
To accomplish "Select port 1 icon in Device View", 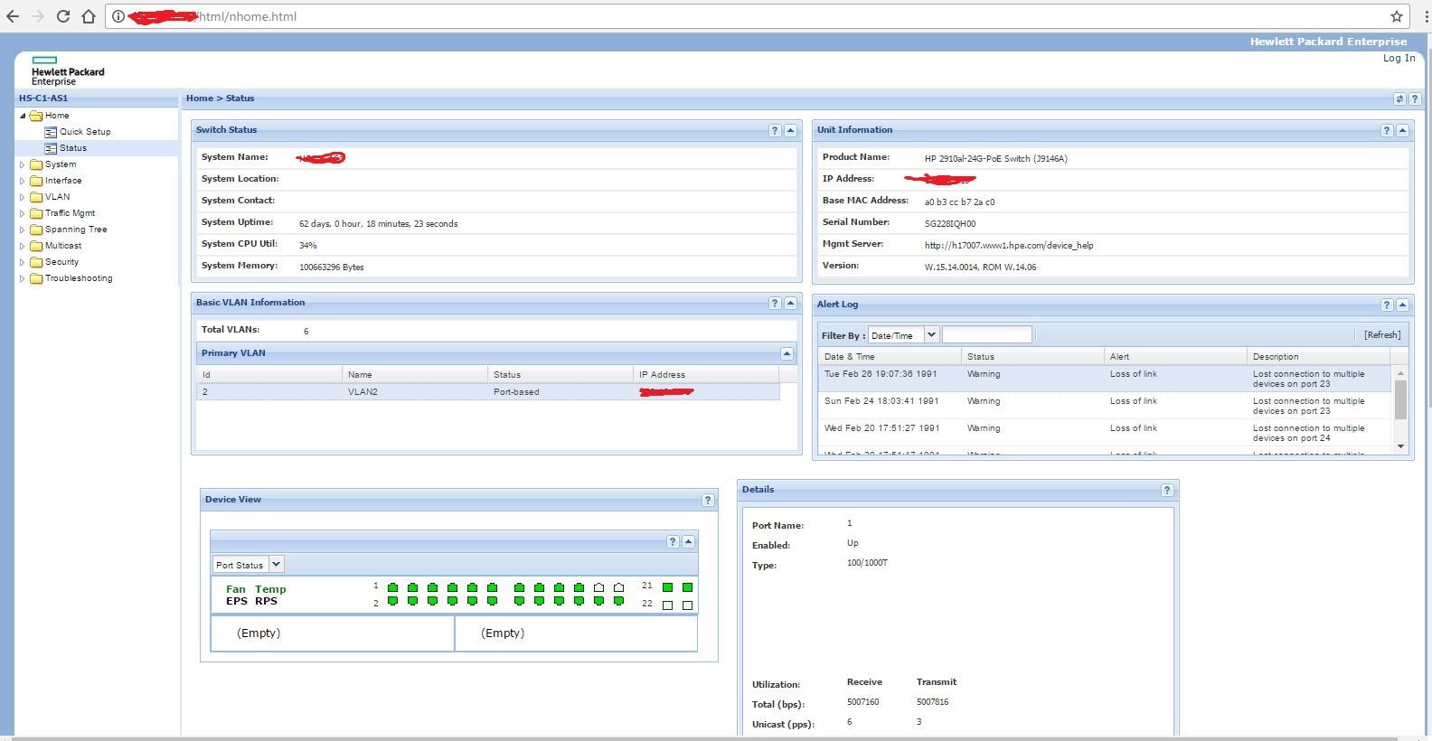I will click(x=392, y=587).
